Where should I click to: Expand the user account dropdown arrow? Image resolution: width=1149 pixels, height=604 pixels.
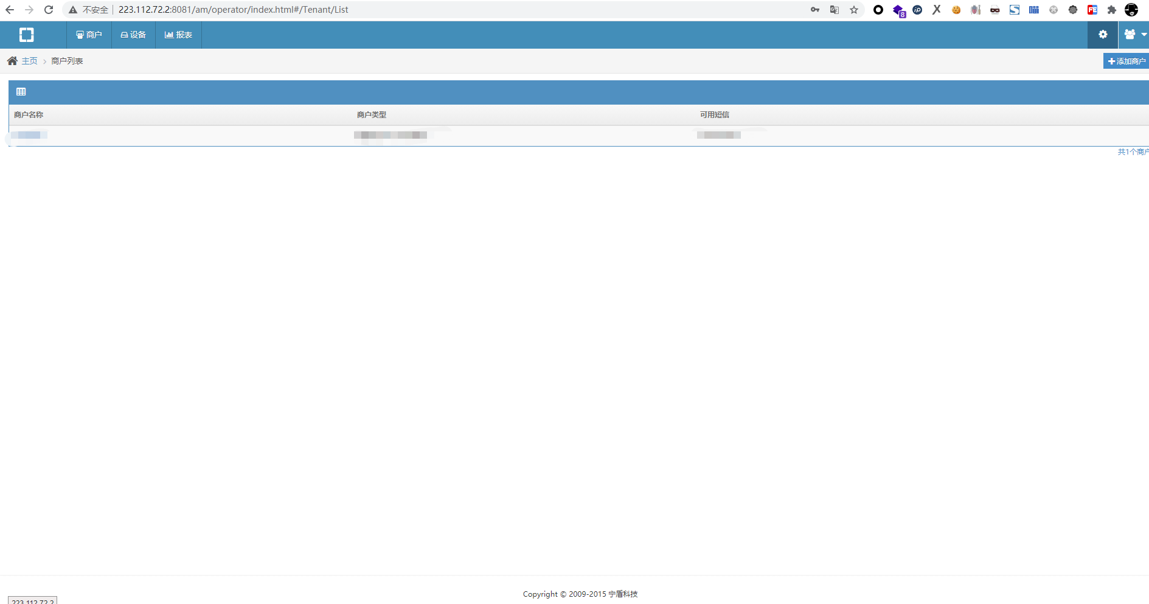coord(1143,35)
